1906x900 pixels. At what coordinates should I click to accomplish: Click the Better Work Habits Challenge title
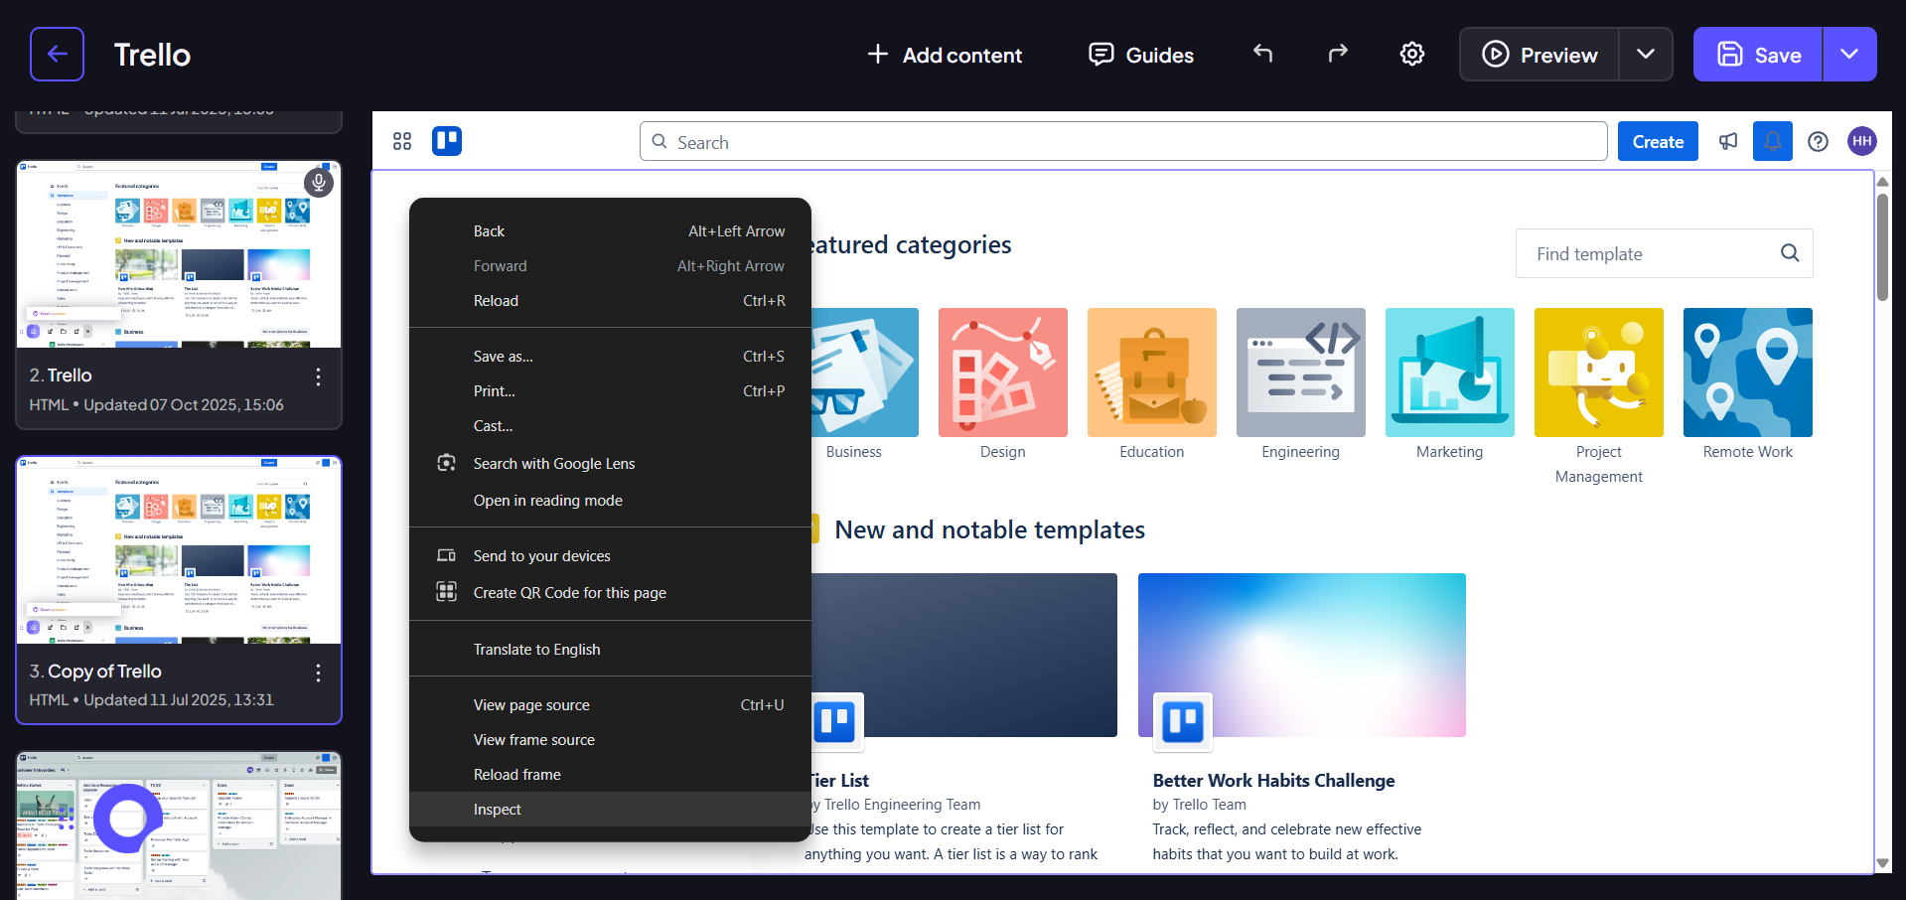[1273, 780]
